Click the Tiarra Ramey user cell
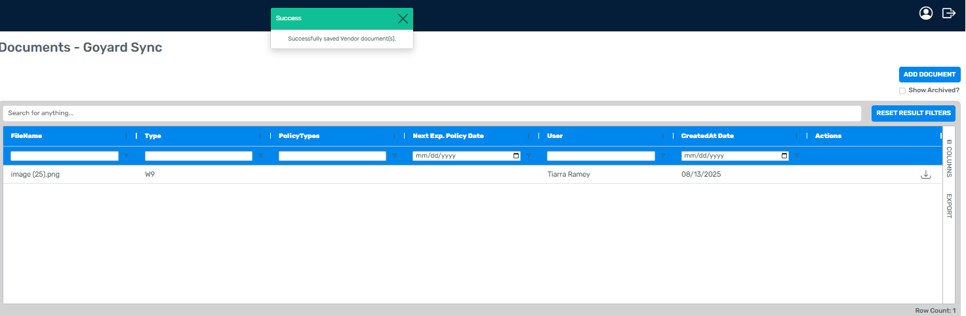 coord(569,175)
